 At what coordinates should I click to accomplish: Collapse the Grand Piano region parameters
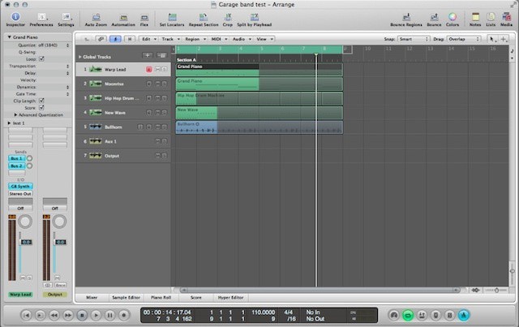(9, 37)
